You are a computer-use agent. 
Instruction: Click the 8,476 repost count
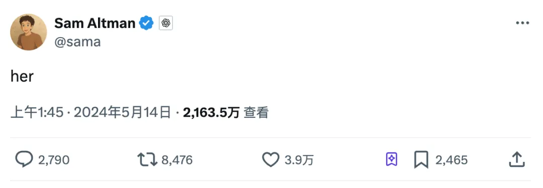(177, 160)
